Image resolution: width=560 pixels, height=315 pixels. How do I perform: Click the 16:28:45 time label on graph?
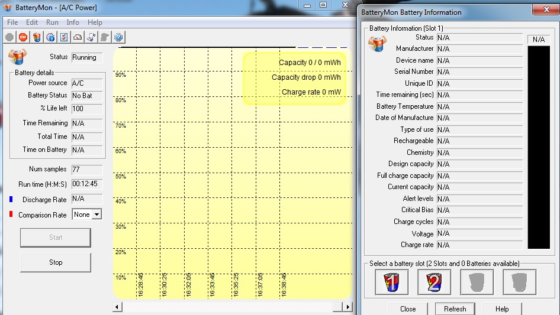pyautogui.click(x=140, y=285)
